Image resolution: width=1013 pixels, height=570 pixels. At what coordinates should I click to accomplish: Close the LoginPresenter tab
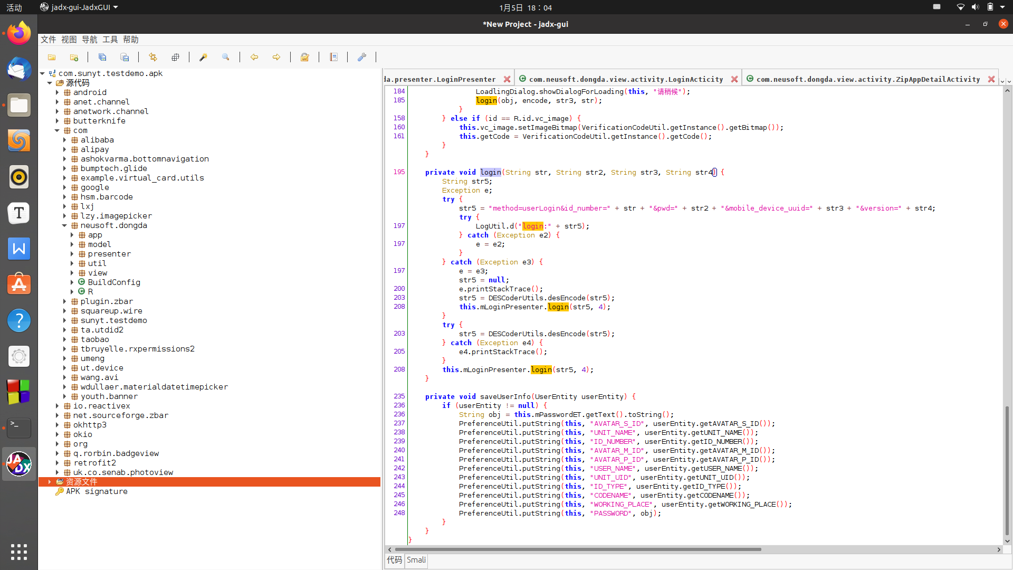(x=507, y=79)
